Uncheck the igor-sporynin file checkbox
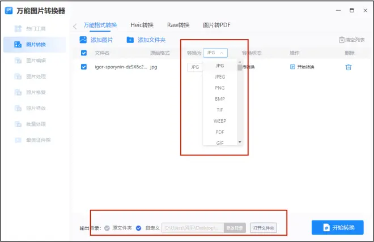 point(84,67)
